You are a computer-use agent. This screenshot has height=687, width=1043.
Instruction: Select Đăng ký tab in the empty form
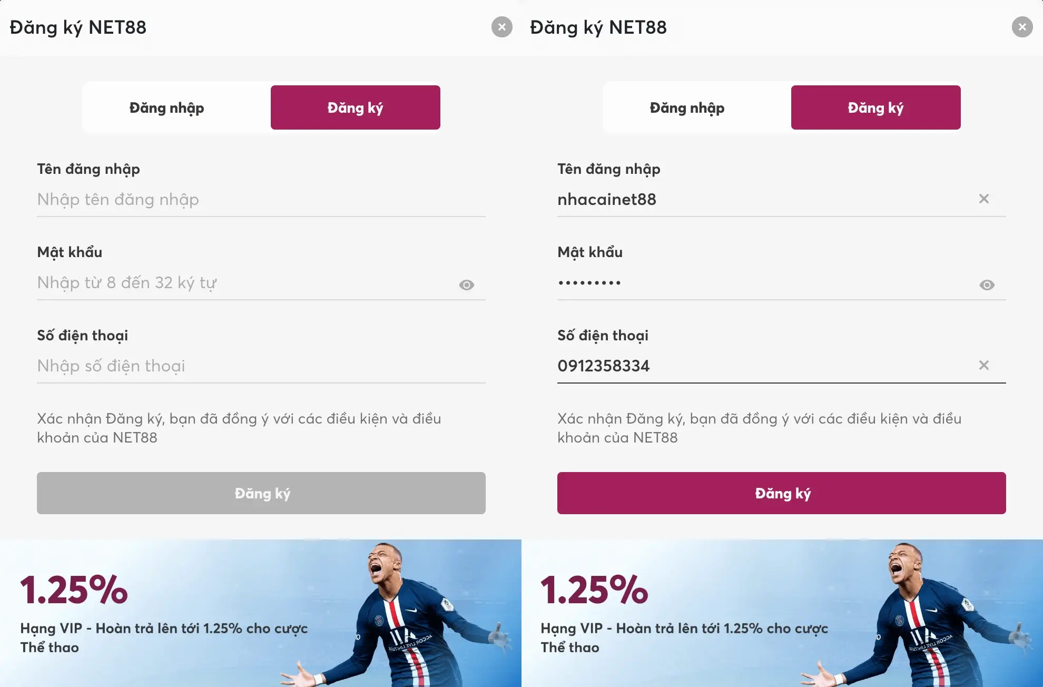tap(355, 107)
